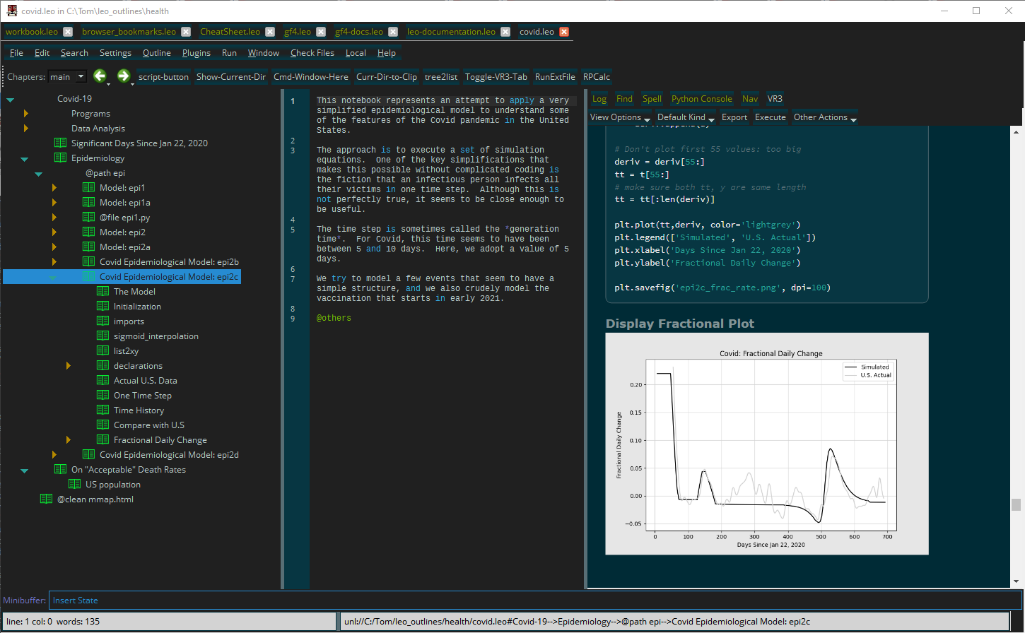
Task: Open the Chapters main dropdown
Action: click(x=67, y=77)
